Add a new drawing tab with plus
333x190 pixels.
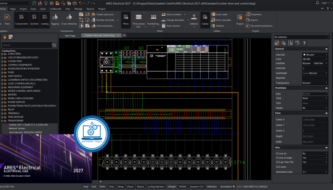[124, 35]
